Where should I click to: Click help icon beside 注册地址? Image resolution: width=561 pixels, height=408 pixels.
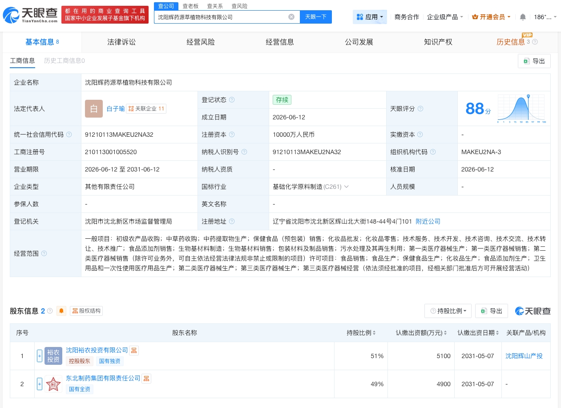232,221
